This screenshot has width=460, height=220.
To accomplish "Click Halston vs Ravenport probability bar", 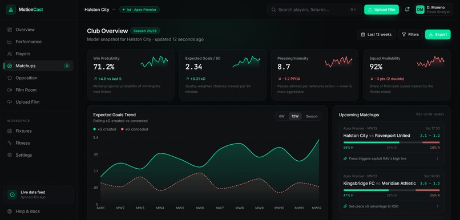I will [392, 142].
